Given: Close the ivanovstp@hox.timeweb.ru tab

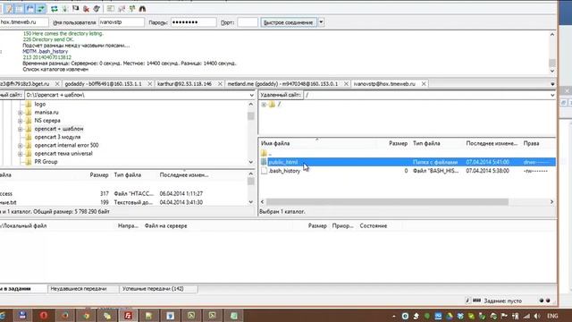Looking at the screenshot, I should click(424, 84).
